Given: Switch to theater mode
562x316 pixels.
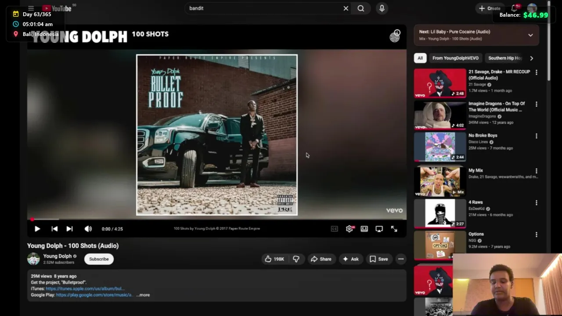Looking at the screenshot, I should 364,229.
